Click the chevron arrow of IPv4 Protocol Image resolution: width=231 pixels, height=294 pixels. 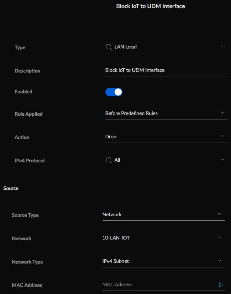(x=223, y=160)
